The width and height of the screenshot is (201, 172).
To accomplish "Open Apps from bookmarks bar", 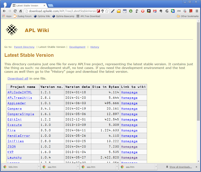I will [x=7, y=16].
